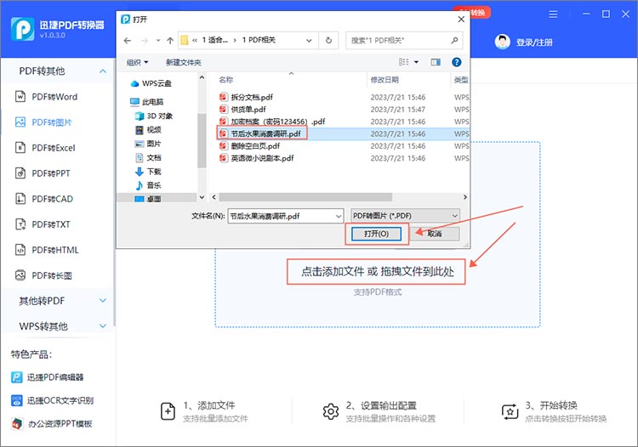Select 此电脑 in the navigation tree

[x=147, y=102]
